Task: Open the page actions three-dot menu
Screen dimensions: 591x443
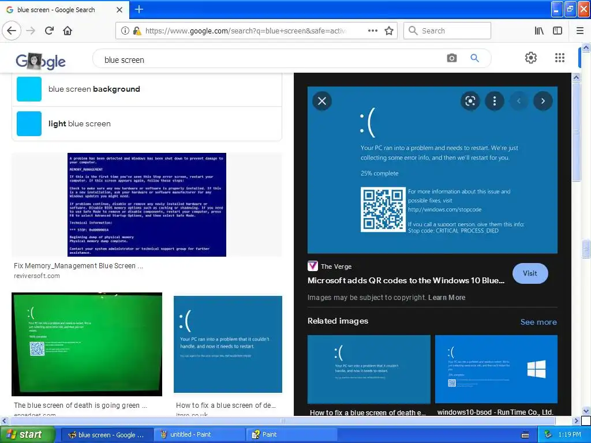Action: (372, 31)
